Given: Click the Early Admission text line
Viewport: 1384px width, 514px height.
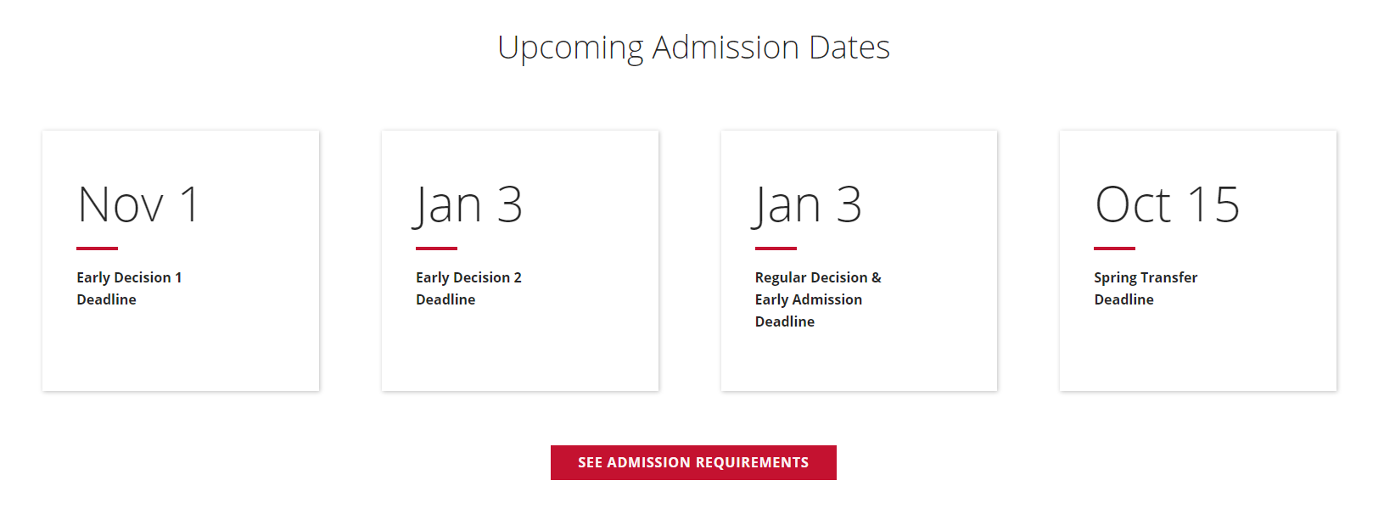Looking at the screenshot, I should click(809, 299).
